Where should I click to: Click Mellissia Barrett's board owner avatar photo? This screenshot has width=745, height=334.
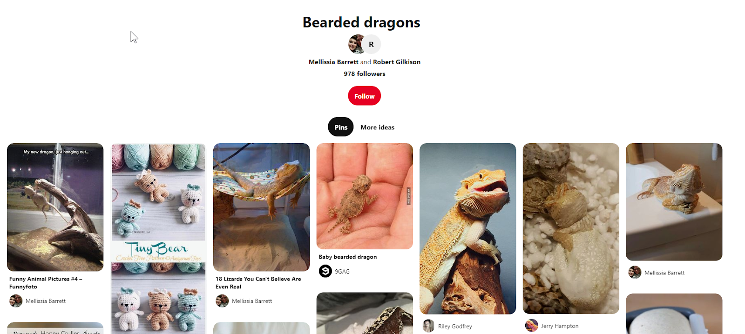click(x=356, y=44)
